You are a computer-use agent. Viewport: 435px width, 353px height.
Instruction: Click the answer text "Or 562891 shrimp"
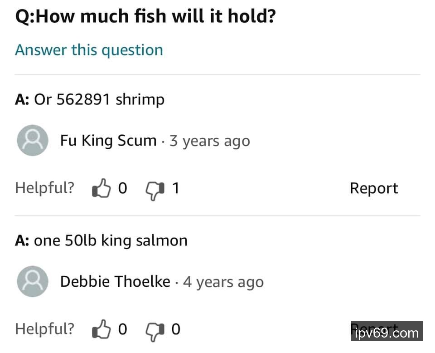[x=99, y=99]
